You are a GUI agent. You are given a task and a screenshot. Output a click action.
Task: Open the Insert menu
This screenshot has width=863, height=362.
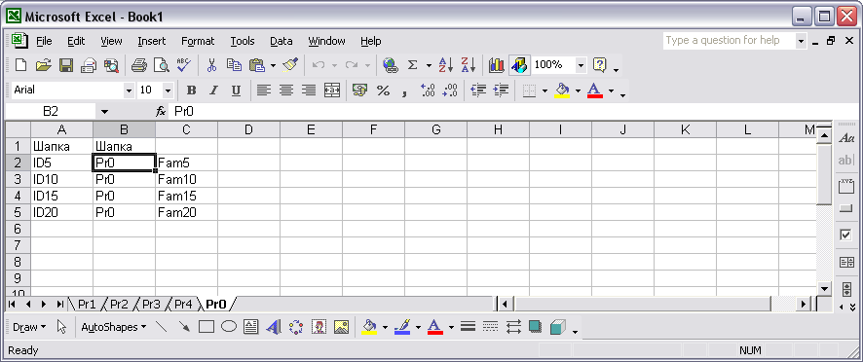[151, 41]
